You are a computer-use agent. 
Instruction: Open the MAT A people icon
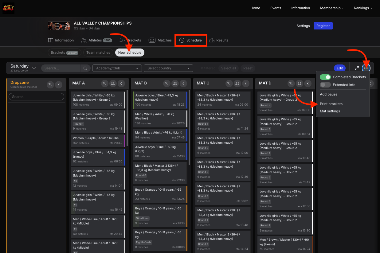tap(113, 83)
